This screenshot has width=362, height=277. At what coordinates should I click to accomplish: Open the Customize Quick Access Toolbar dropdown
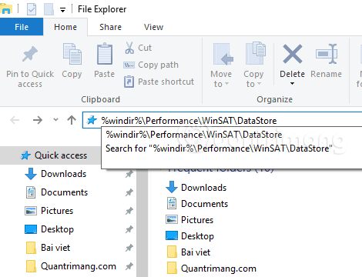click(x=62, y=10)
